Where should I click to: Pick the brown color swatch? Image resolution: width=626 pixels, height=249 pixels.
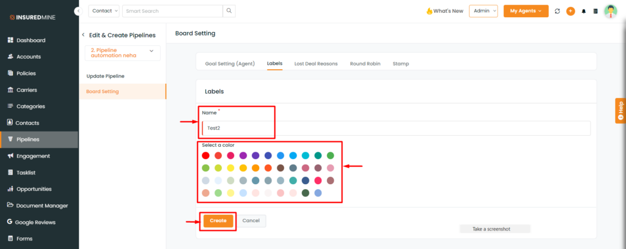point(281,168)
